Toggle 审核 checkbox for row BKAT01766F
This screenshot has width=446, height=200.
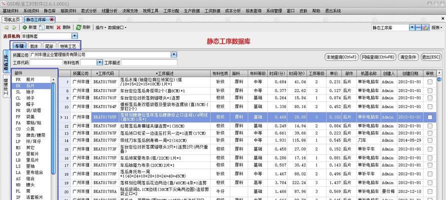click(430, 125)
